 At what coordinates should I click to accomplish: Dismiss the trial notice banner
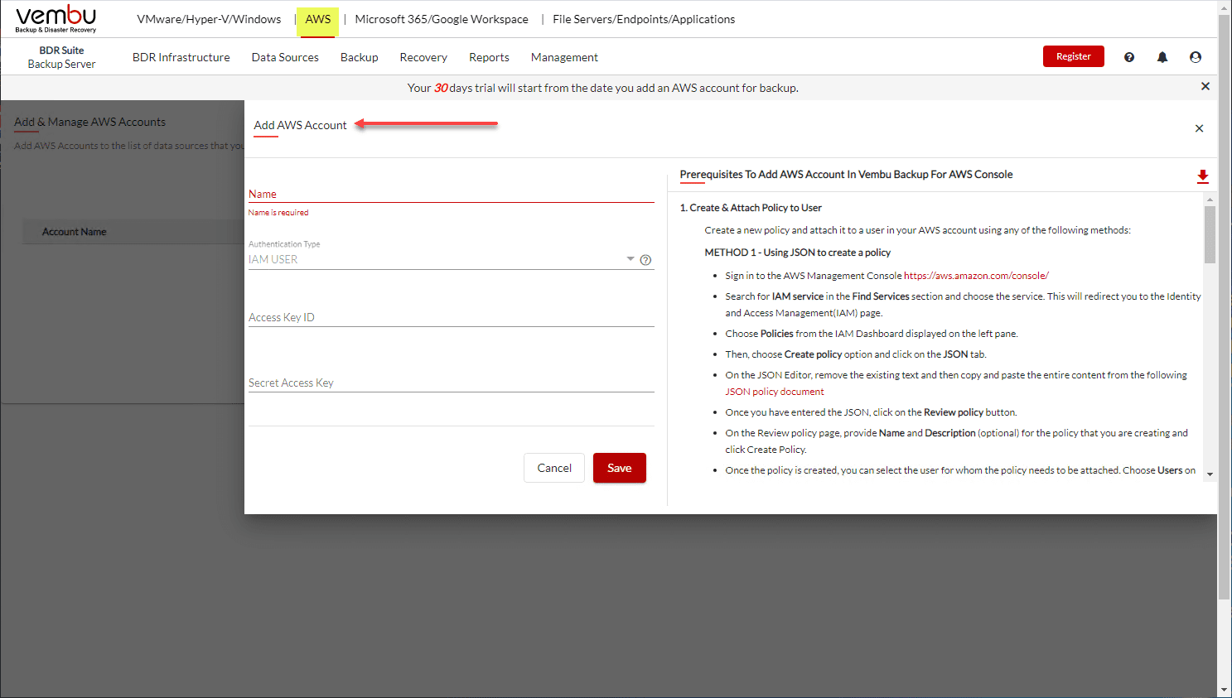(x=1205, y=86)
